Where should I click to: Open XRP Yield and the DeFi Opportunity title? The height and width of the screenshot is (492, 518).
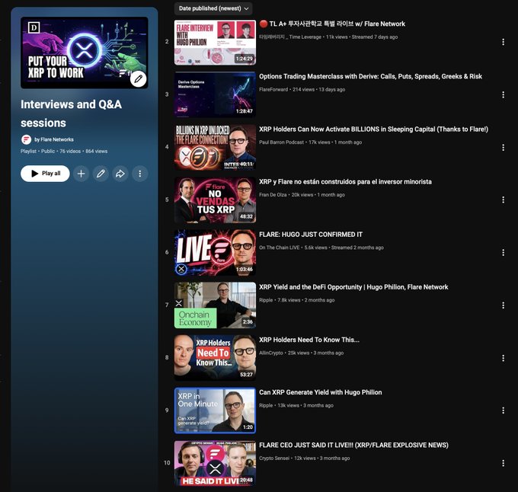tap(353, 287)
